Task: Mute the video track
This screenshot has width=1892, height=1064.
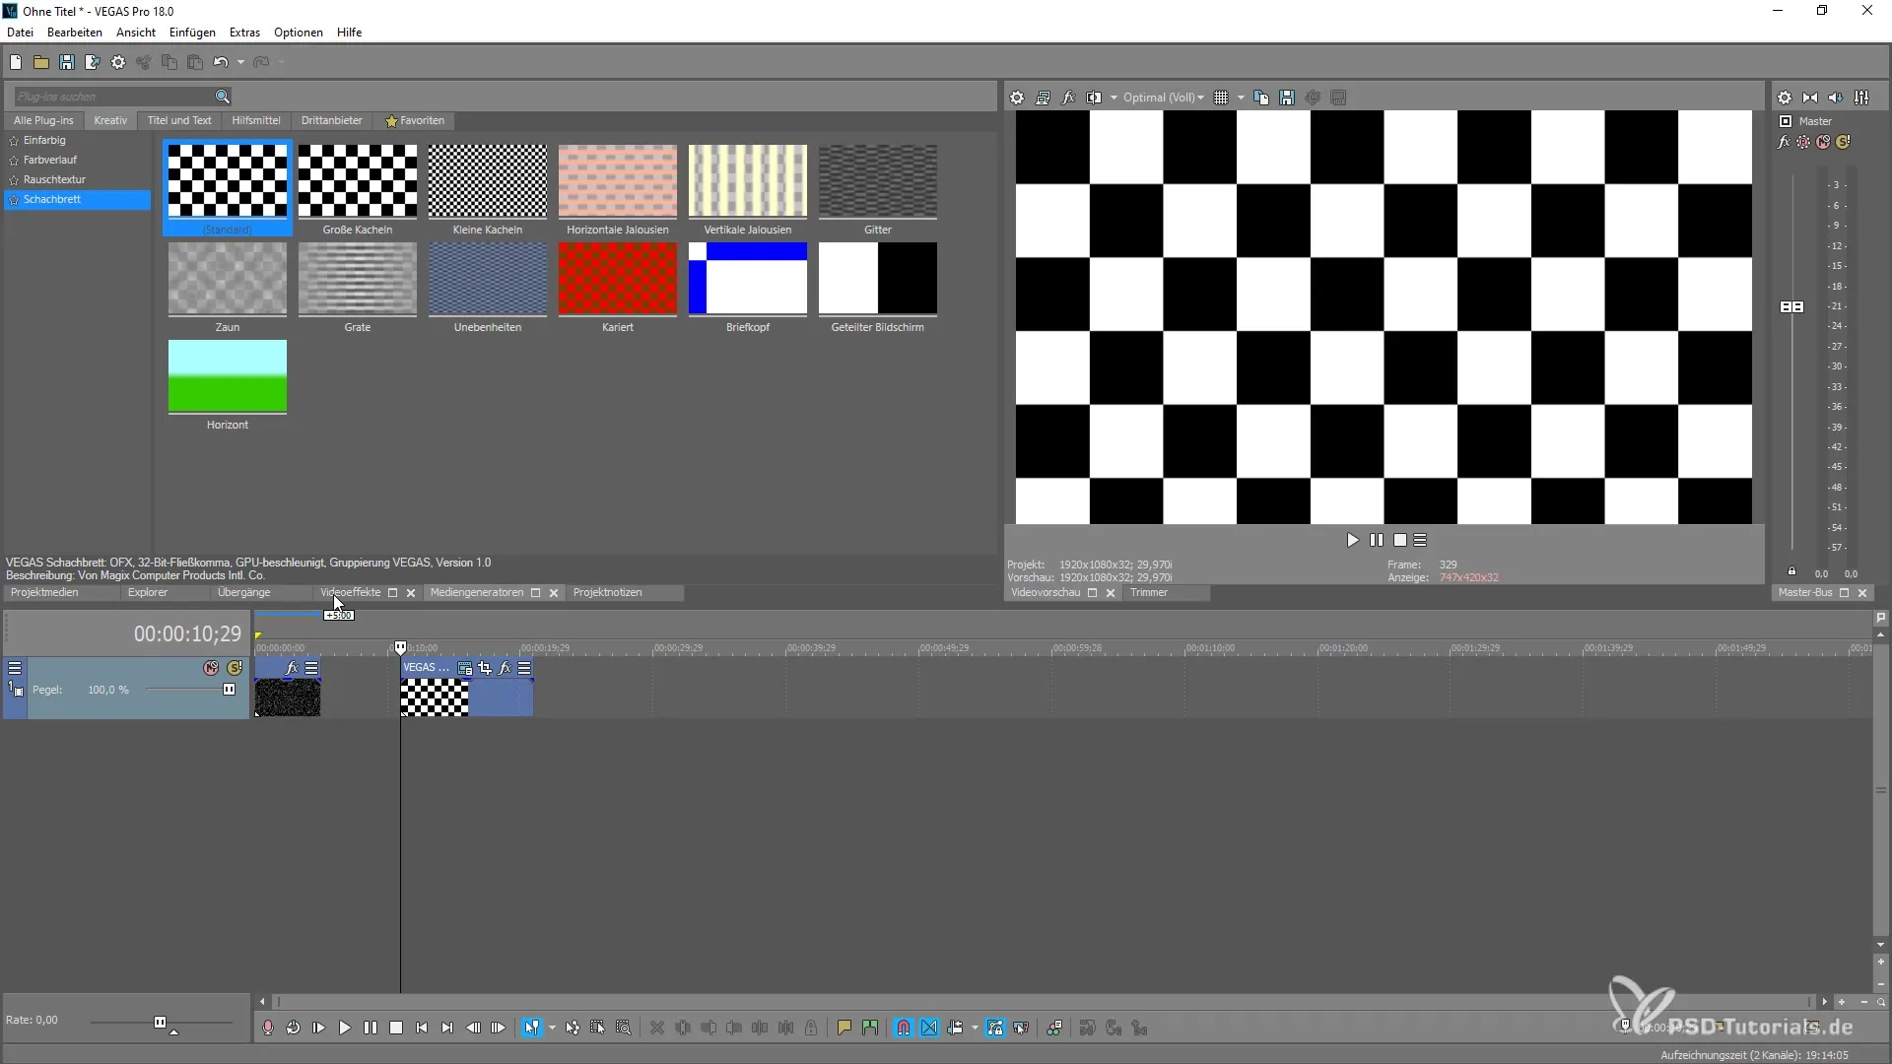Action: coord(211,668)
